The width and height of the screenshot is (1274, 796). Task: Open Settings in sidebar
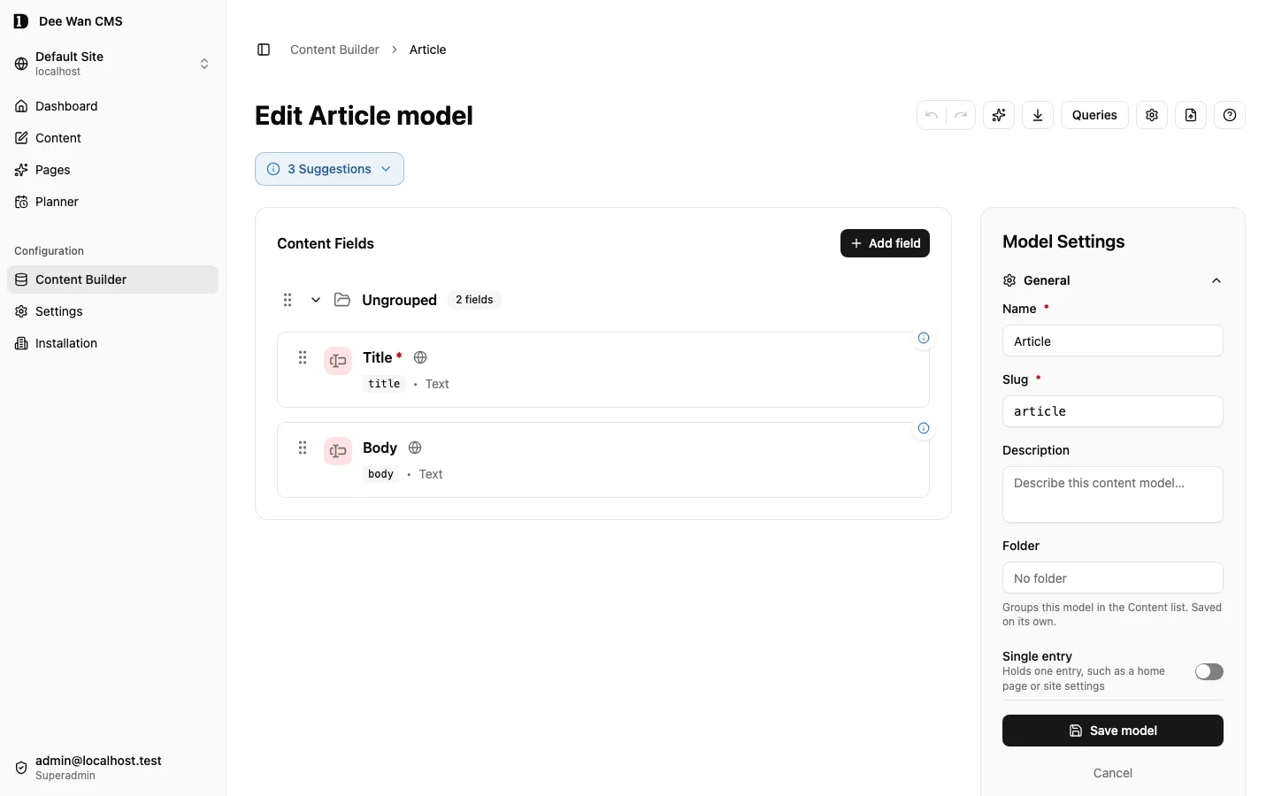[113, 311]
